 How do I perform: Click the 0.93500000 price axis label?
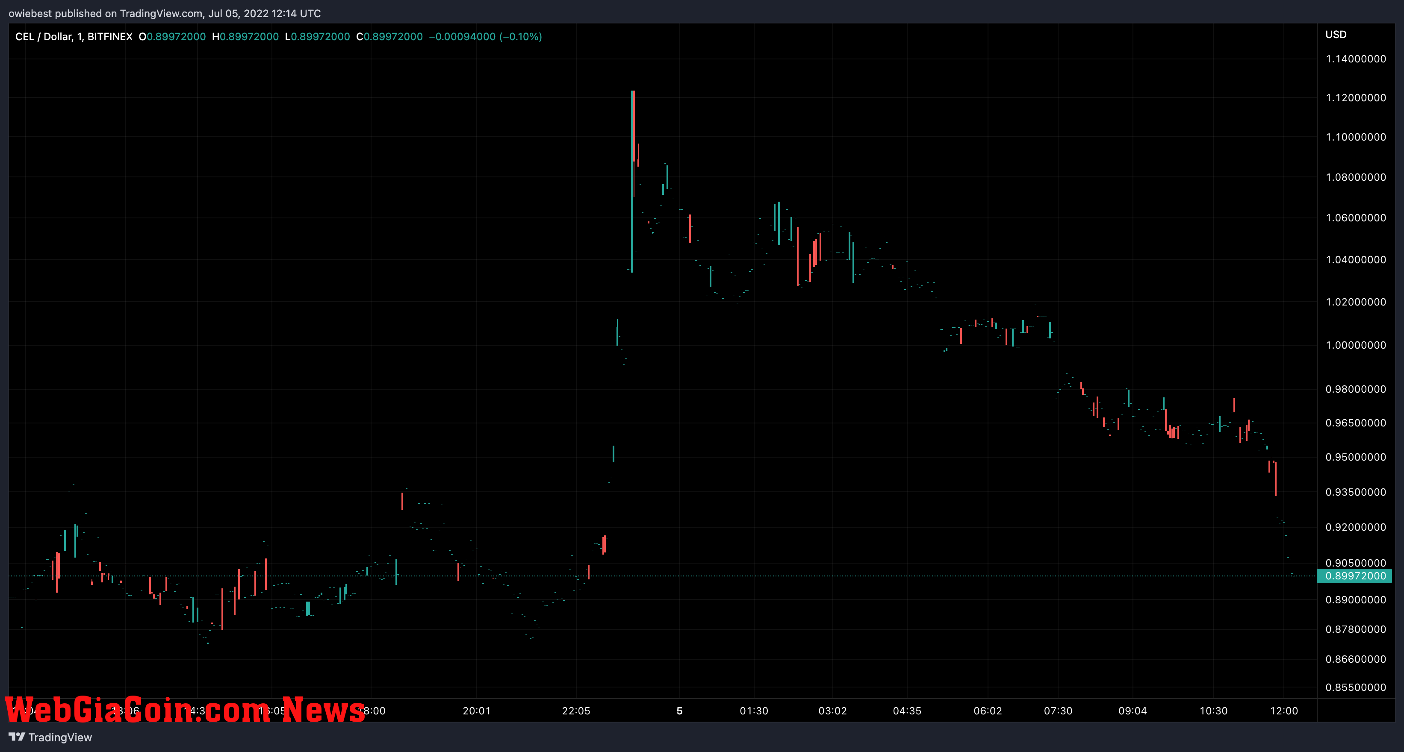[1356, 492]
